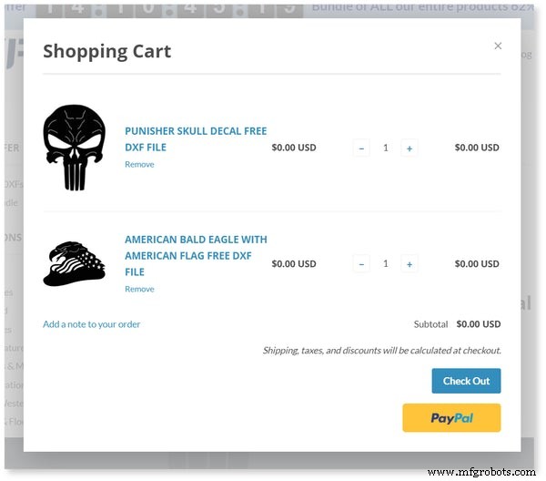Pay using the PayPal button
This screenshot has width=546, height=481.
[451, 418]
